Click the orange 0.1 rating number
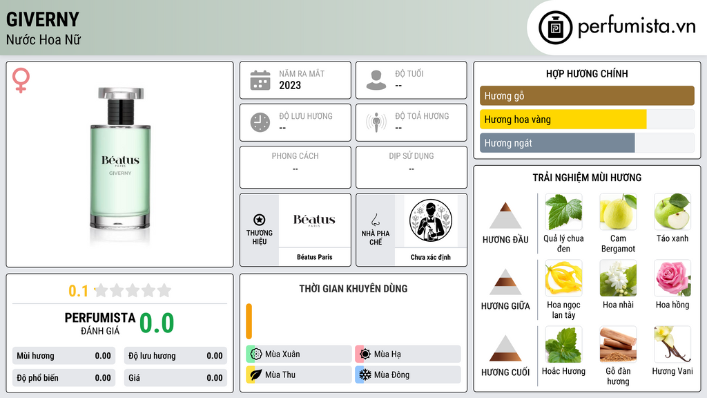 (79, 291)
